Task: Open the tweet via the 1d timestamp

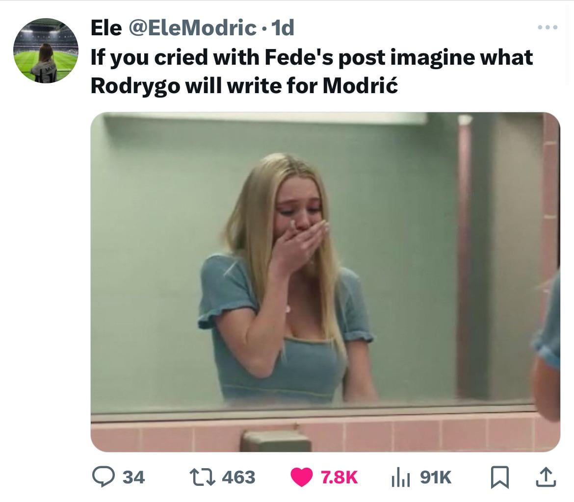Action: (x=283, y=28)
